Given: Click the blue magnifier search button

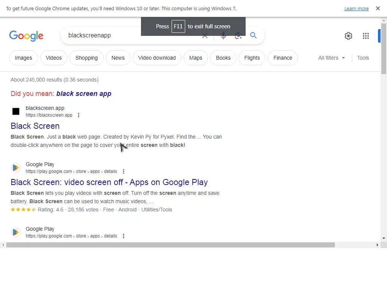Looking at the screenshot, I should [253, 35].
